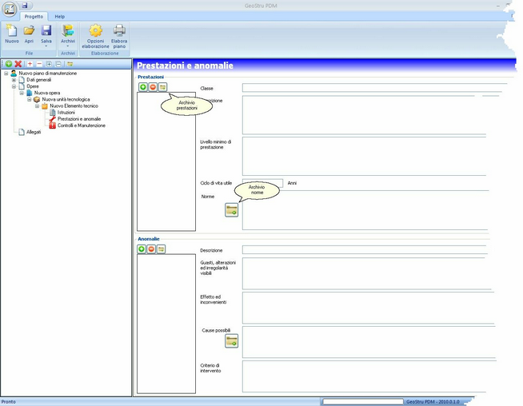The image size is (523, 406).
Task: Open the Help ribbon tab
Action: (x=60, y=16)
